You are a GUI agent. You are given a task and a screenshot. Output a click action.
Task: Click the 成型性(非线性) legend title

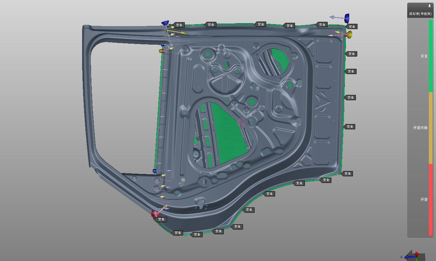[420, 14]
